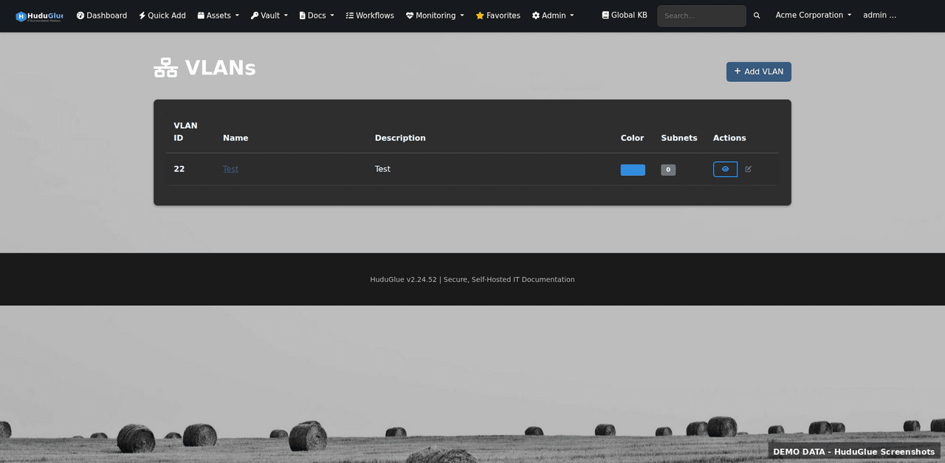945x463 pixels.
Task: Expand the Monitoring dropdown menu
Action: (x=435, y=16)
